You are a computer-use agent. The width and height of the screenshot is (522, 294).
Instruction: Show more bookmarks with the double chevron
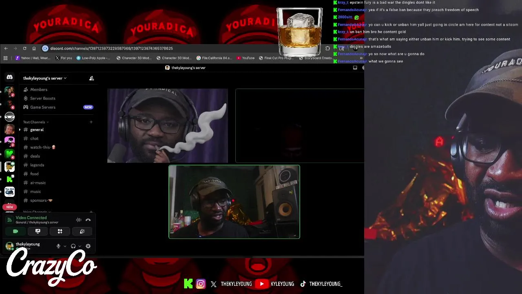(361, 58)
